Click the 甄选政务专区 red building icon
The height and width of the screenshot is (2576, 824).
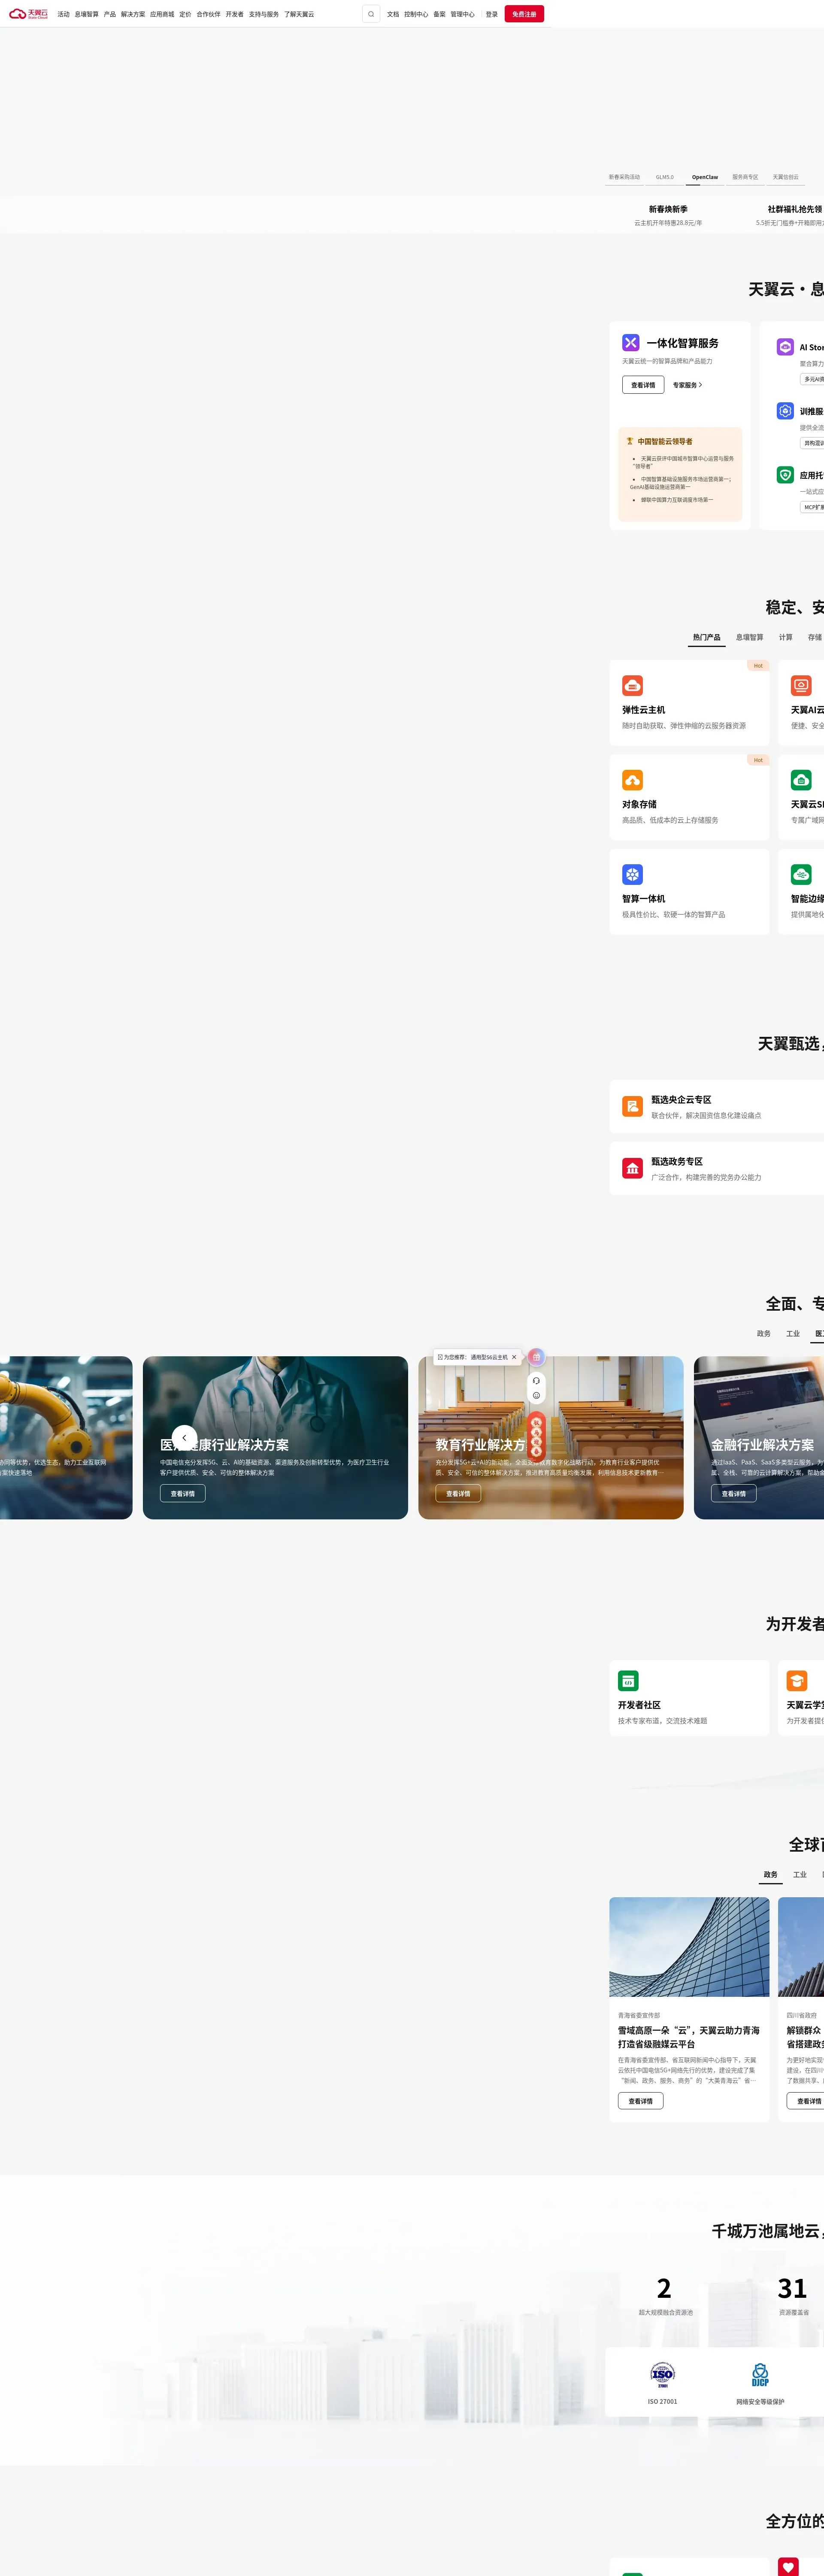coord(632,1168)
